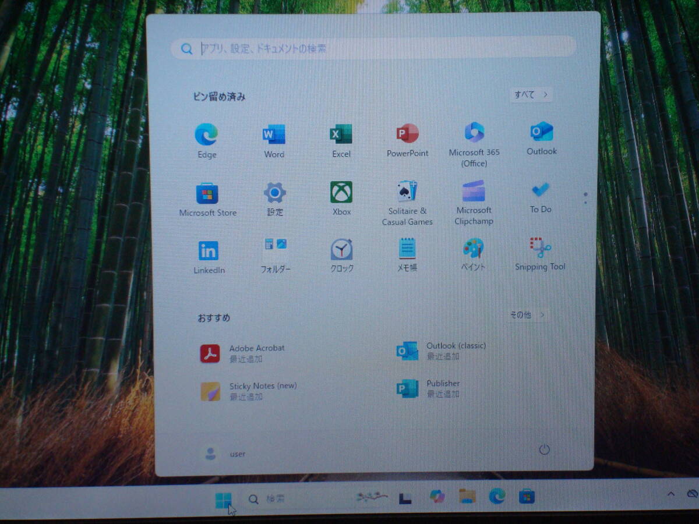Launch Word from pinned apps
Screen dimensions: 699x524
pos(274,140)
